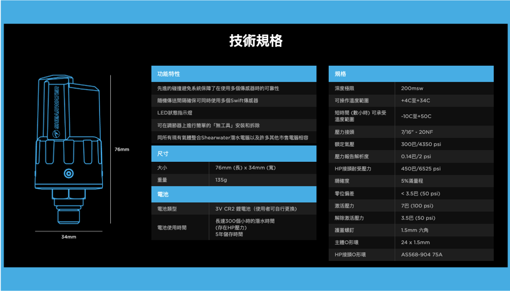Click the 深度極限 label
The width and height of the screenshot is (510, 291).
point(345,88)
